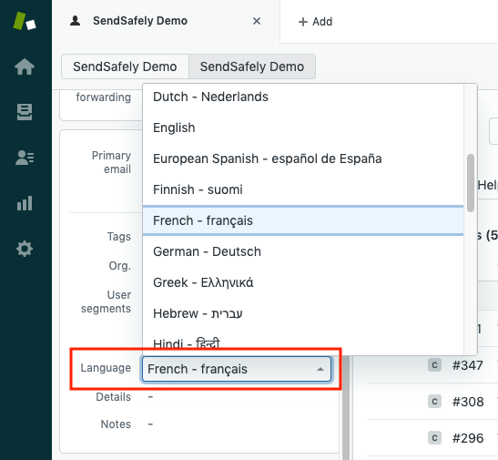Viewport: 498px width, 460px height.
Task: Switch to the first SendSafely Demo subtab
Action: coord(125,66)
